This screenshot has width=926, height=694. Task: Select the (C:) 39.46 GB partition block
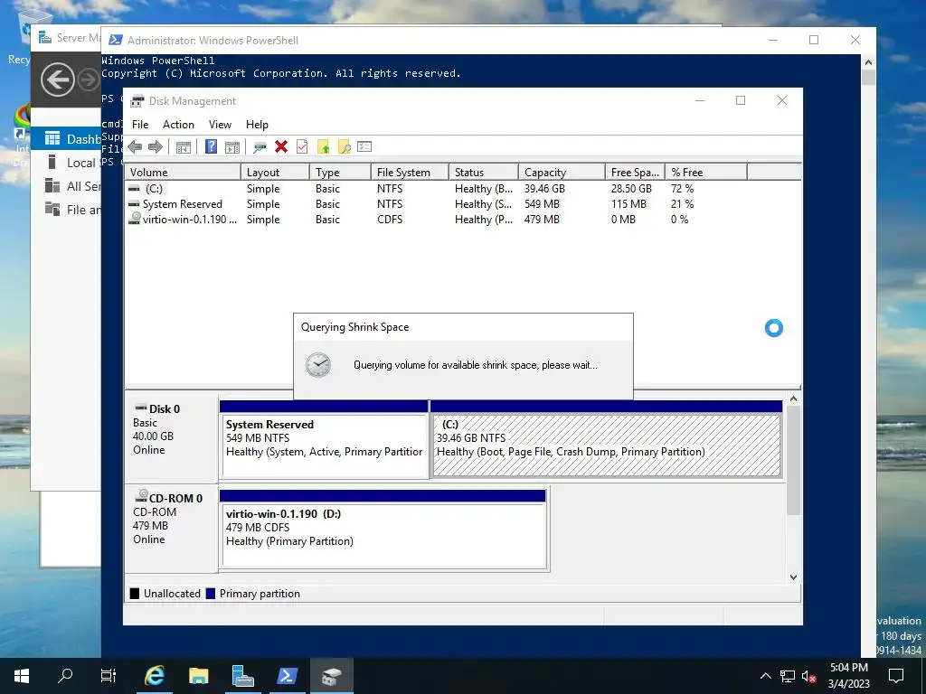(607, 439)
